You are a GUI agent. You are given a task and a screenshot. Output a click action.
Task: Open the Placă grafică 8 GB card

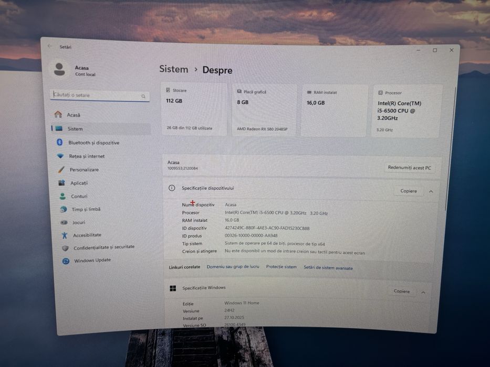coord(264,110)
